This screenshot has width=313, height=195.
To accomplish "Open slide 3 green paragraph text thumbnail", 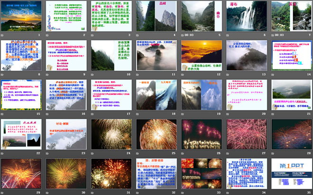I will tap(111, 16).
